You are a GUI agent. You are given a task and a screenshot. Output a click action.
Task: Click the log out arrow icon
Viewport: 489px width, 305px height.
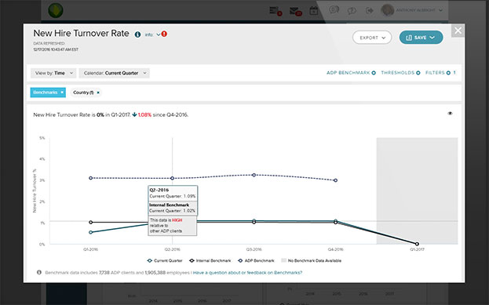coord(370,11)
